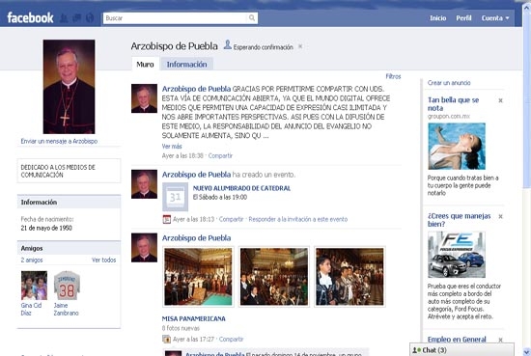Open the MISA PANAMERICANA album link
This screenshot has width=531, height=356.
(x=193, y=318)
